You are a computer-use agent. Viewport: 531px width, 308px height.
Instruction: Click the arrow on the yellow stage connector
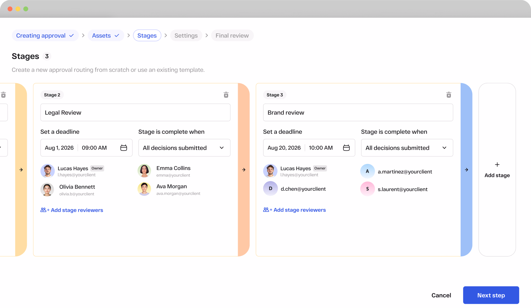pos(21,170)
